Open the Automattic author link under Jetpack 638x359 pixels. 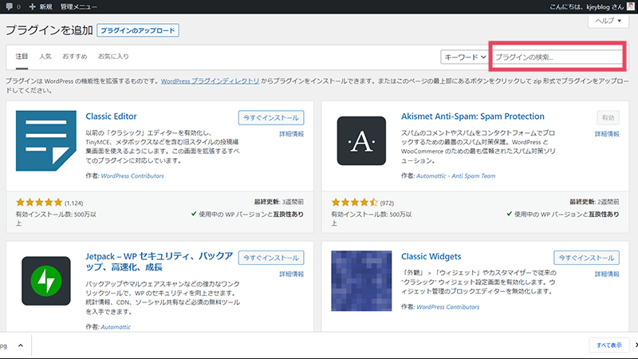pyautogui.click(x=116, y=327)
